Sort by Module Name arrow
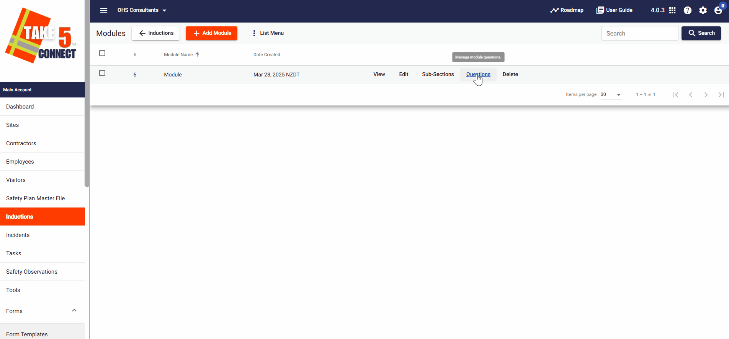Viewport: 729px width, 339px height. coord(197,55)
